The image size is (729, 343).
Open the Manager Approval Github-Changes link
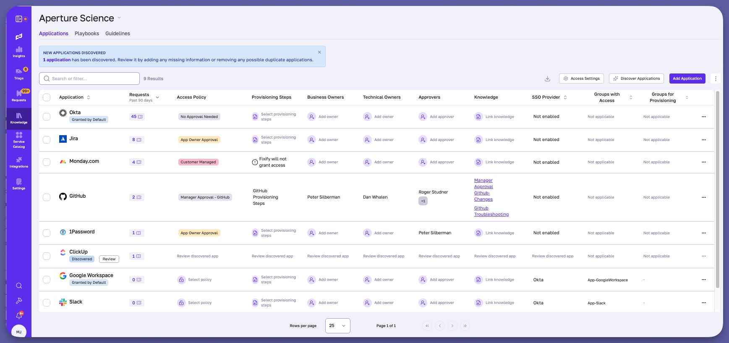tap(483, 190)
